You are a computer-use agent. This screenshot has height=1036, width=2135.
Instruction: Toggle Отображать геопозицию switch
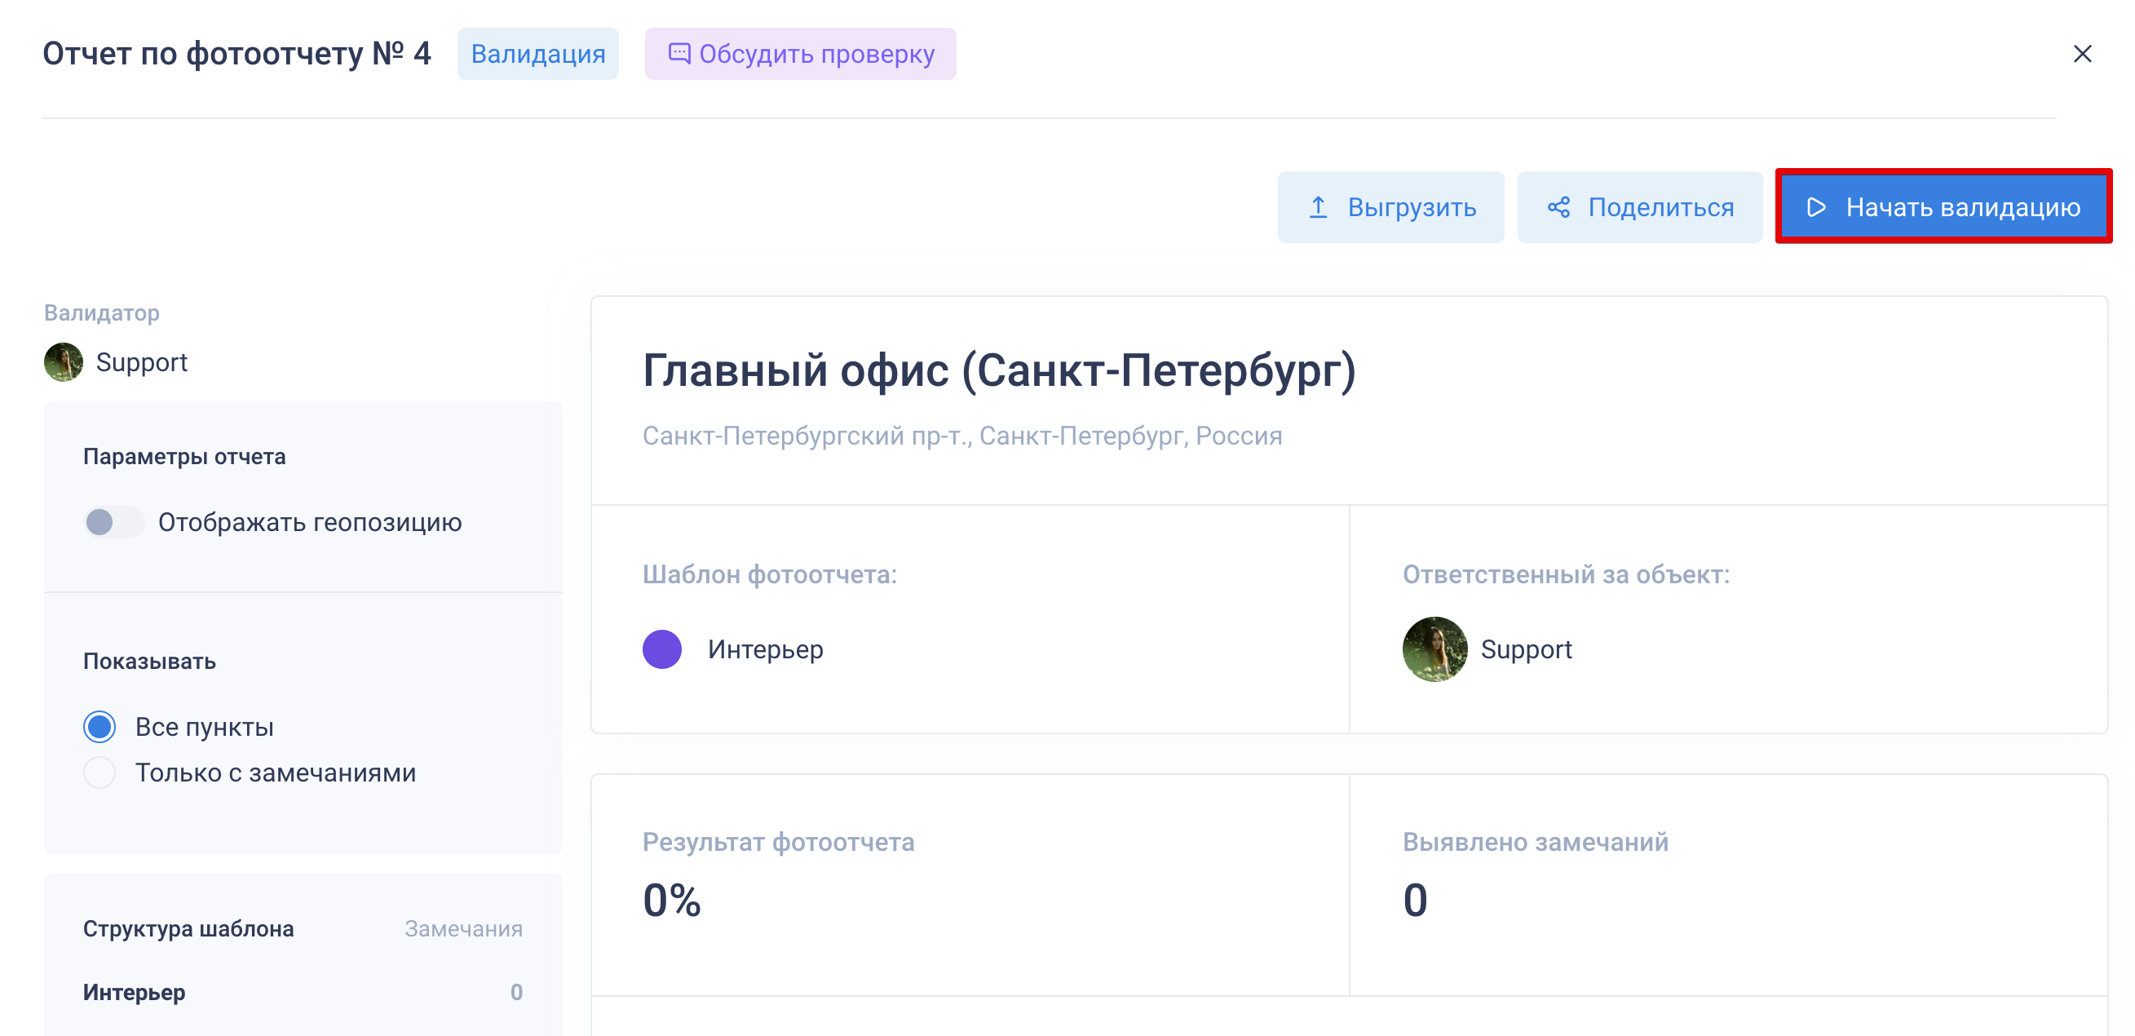click(x=113, y=522)
